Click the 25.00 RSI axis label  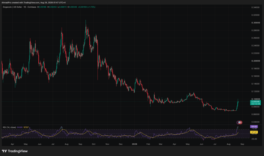pyautogui.click(x=254, y=139)
